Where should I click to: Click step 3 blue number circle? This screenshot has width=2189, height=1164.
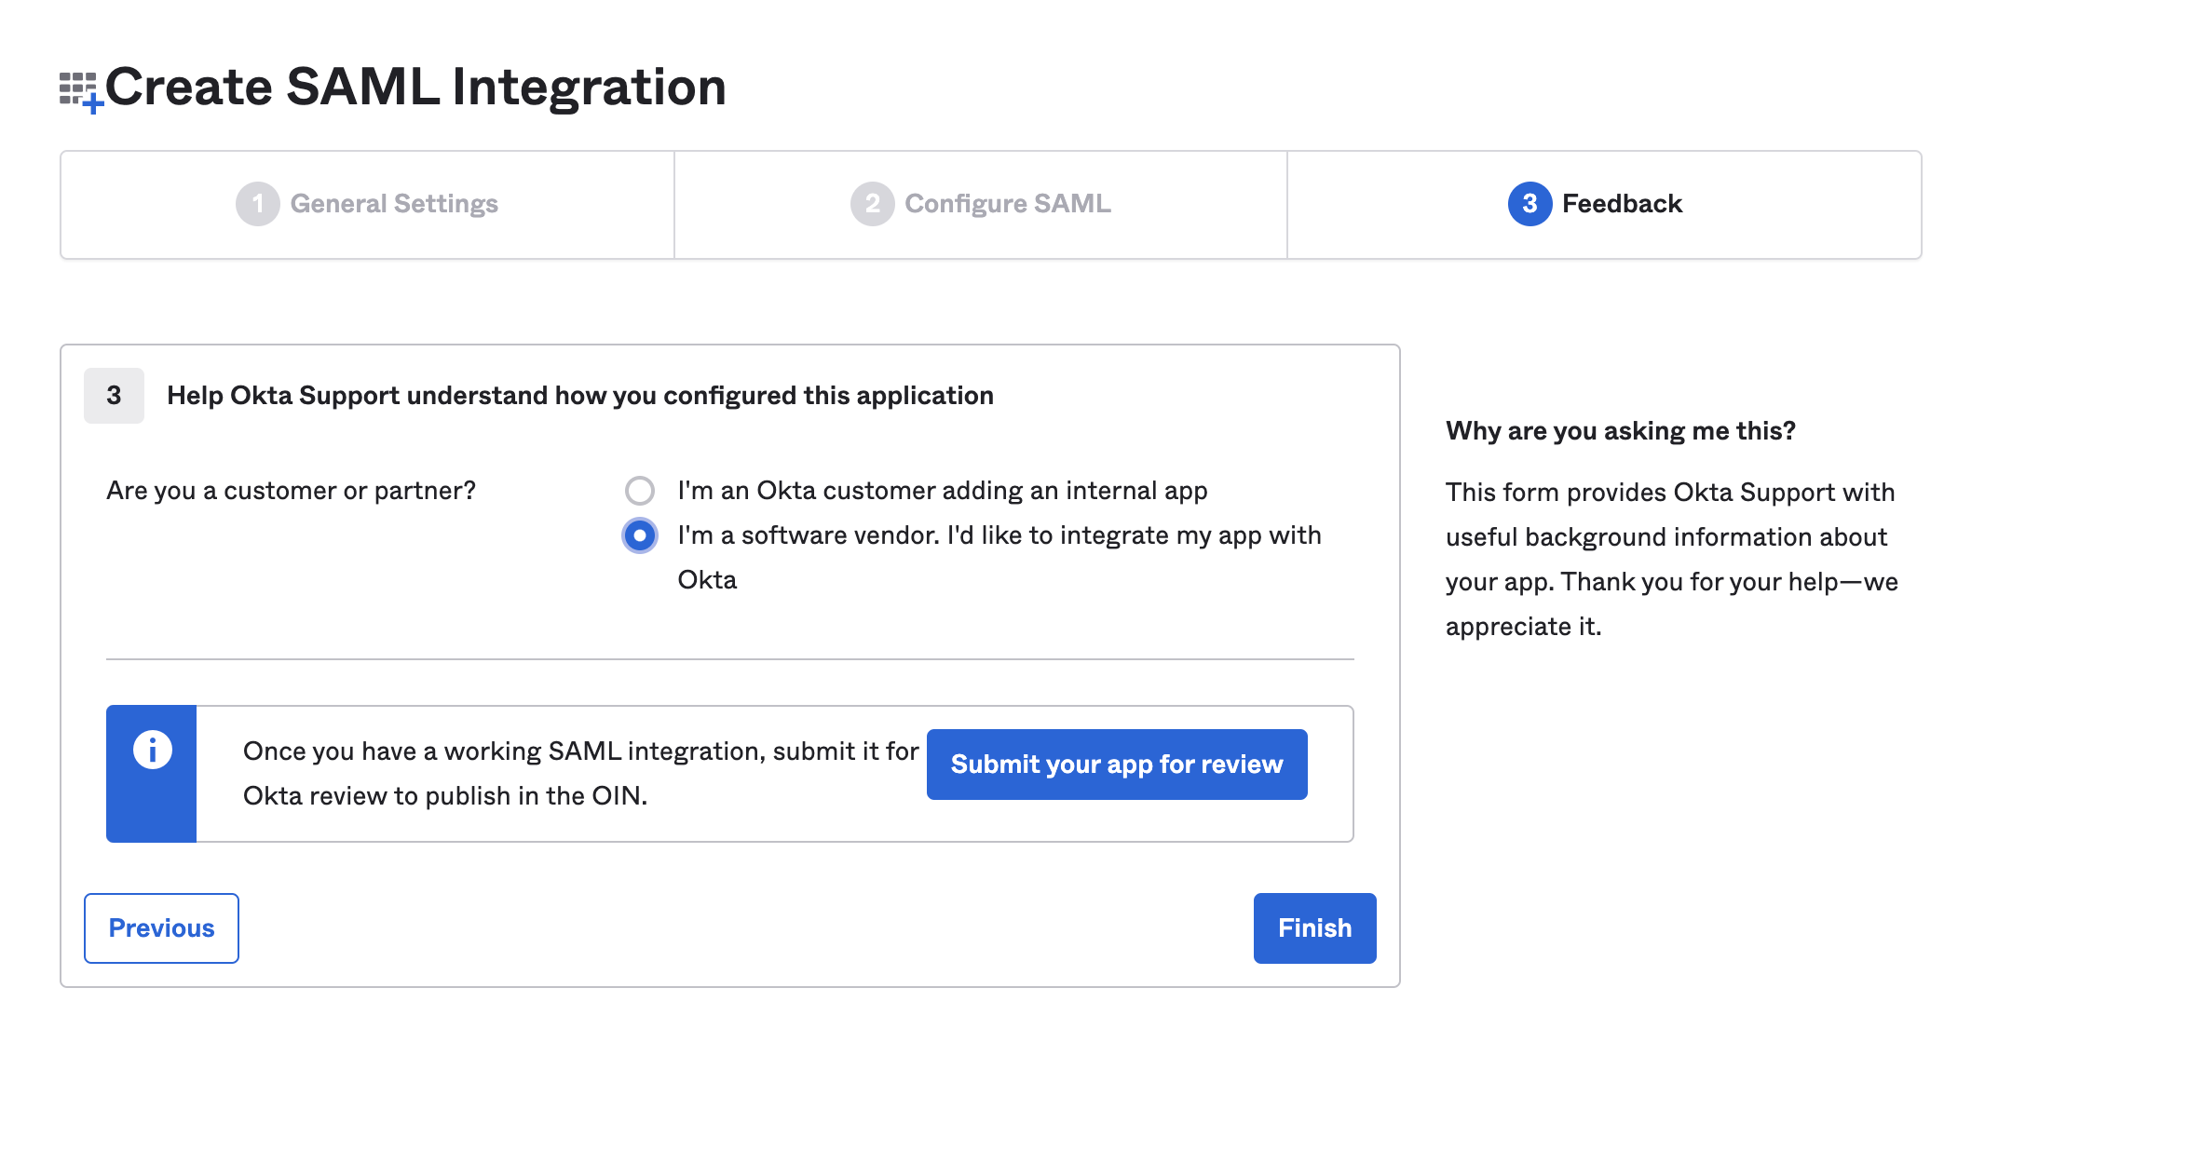point(1530,204)
